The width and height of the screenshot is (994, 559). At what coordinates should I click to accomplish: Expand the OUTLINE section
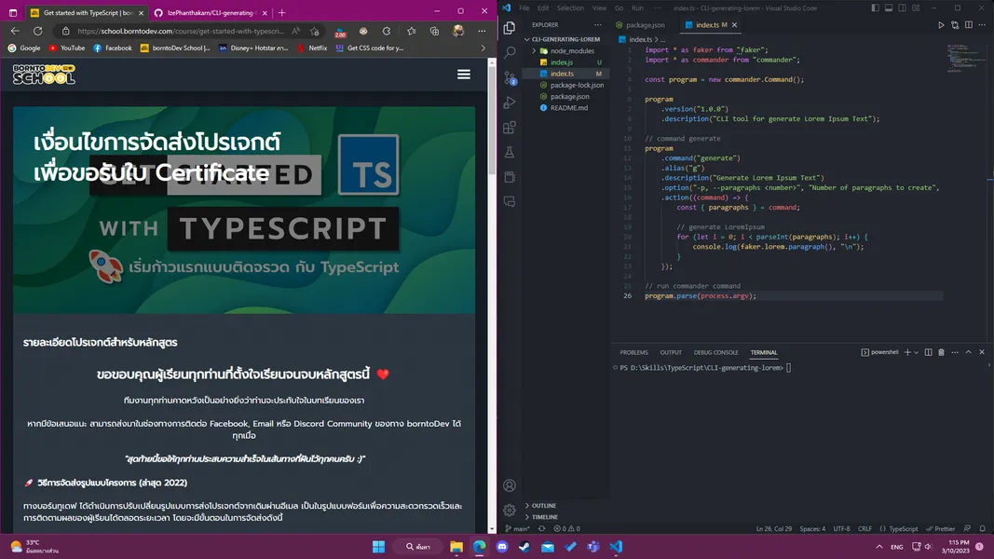coord(544,506)
